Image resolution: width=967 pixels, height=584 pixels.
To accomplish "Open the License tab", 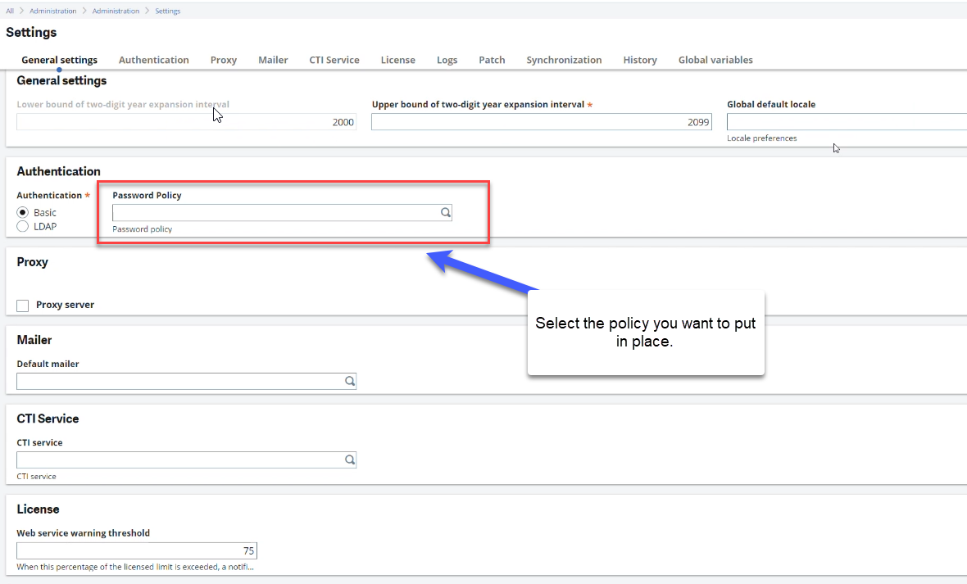I will (x=397, y=59).
